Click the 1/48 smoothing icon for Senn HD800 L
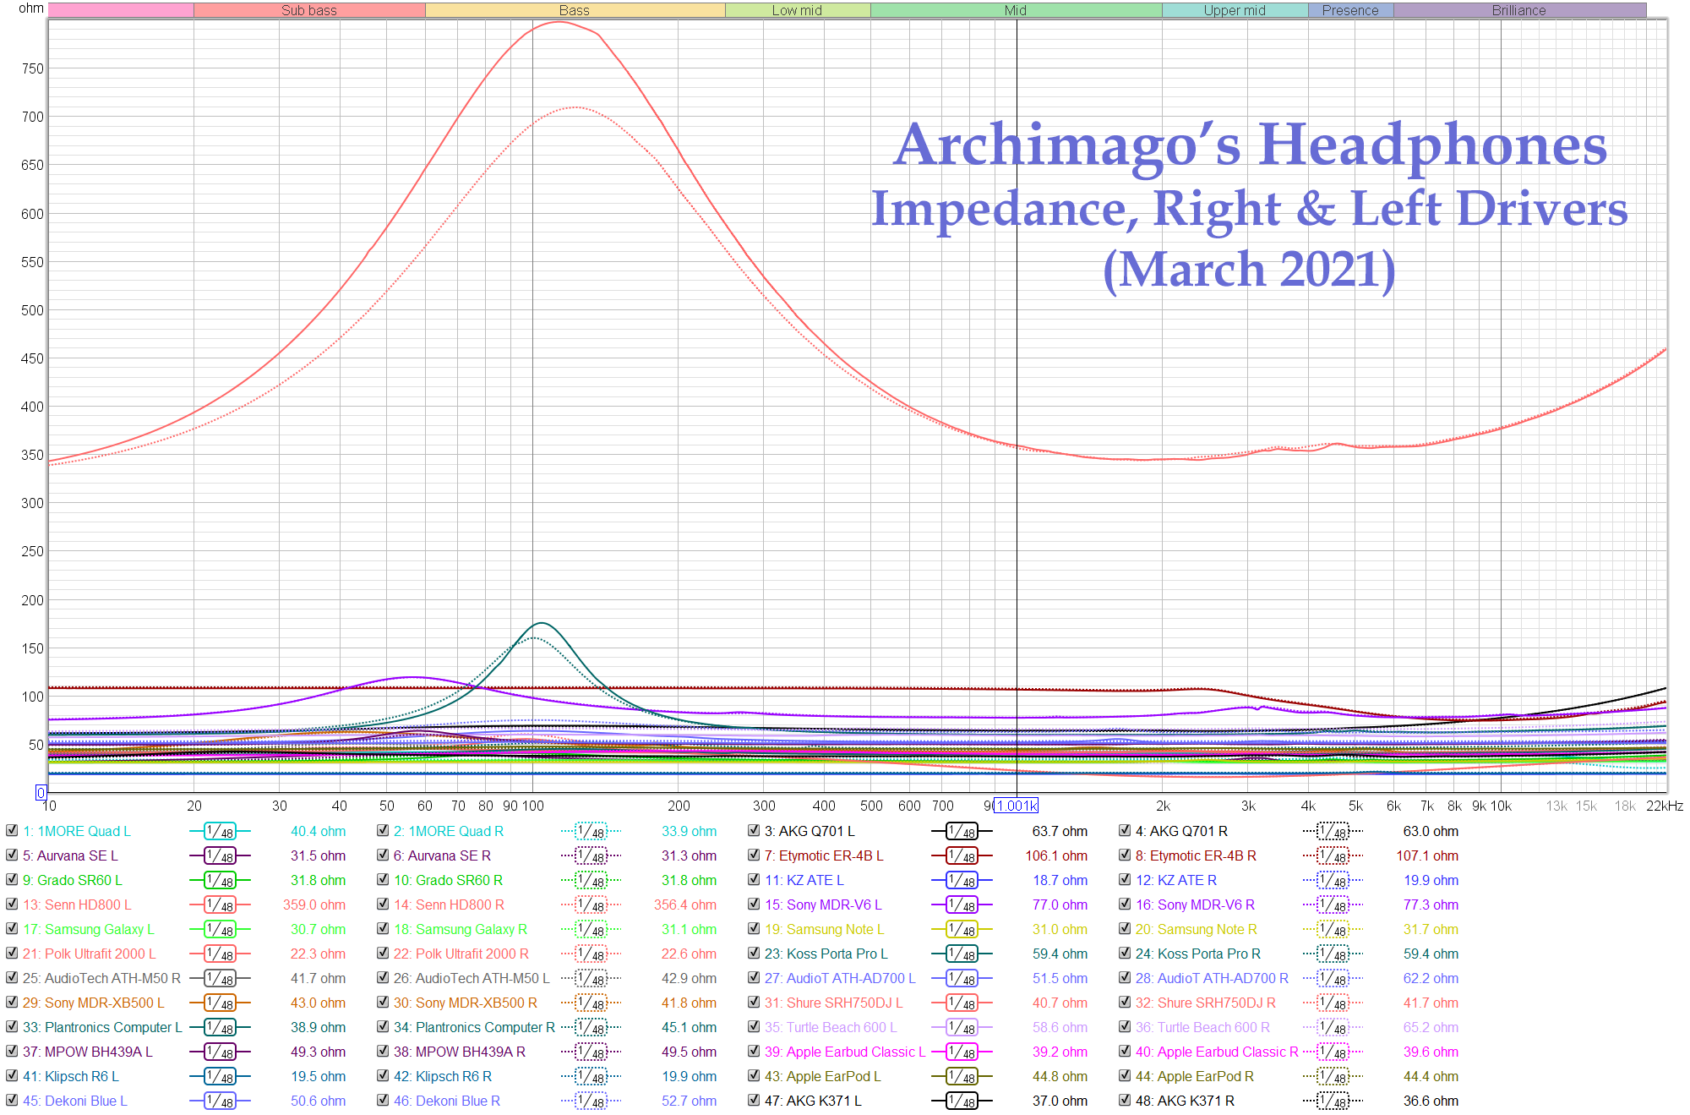1690x1115 pixels. (x=218, y=905)
